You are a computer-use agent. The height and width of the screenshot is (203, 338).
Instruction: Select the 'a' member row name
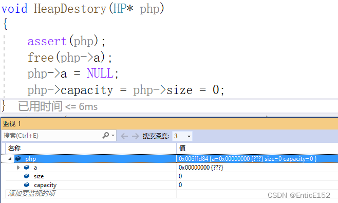click(35, 168)
